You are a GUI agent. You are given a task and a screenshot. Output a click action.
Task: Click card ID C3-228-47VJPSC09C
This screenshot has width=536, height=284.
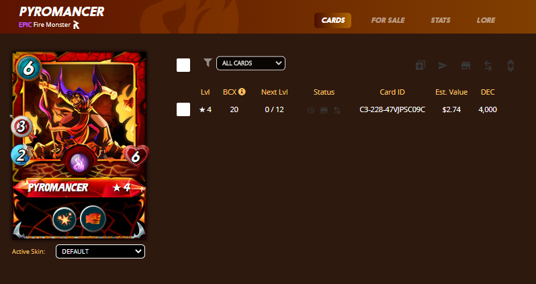(x=392, y=109)
